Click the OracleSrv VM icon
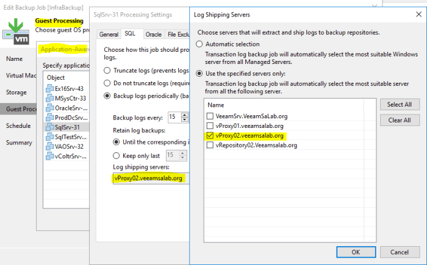427x265 pixels. click(50, 108)
